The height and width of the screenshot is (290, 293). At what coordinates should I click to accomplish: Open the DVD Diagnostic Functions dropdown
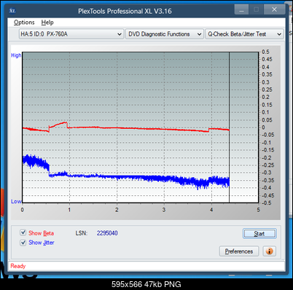(x=165, y=34)
